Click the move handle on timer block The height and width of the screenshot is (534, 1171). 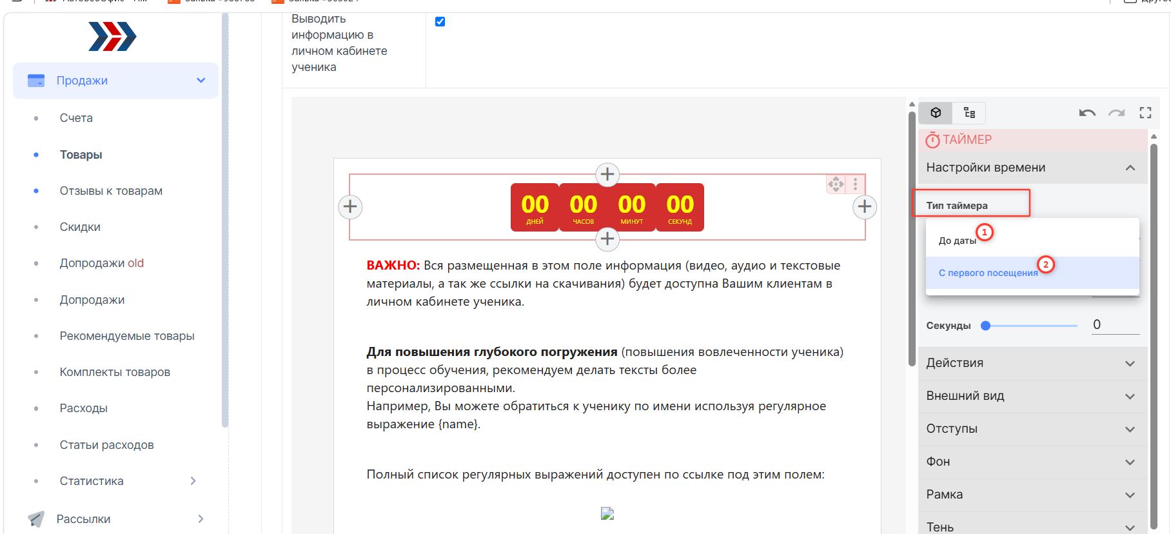tap(836, 184)
